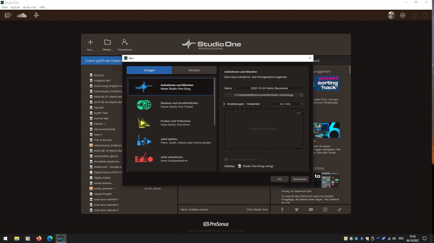This screenshot has width=434, height=243.
Task: Open the SoundCloud icon in top toolbar
Action: [22, 15]
